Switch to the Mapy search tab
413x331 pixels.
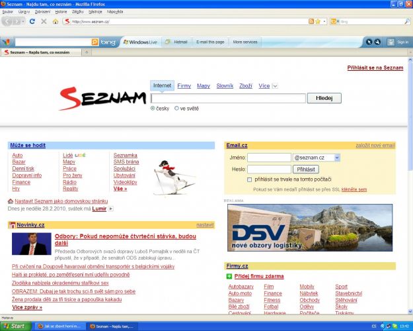tap(204, 86)
